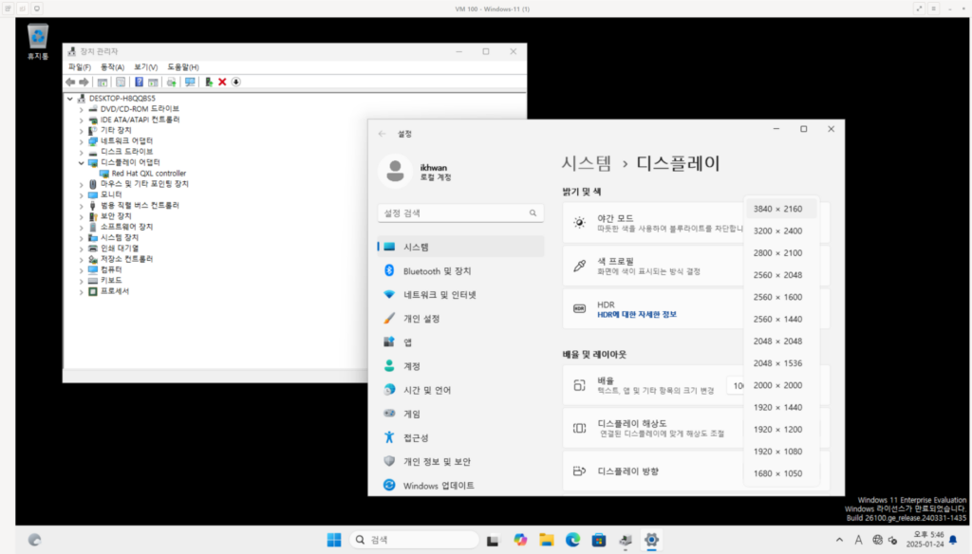This screenshot has width=972, height=554.
Task: Select the Red Hat QXL controller device
Action: click(x=148, y=174)
